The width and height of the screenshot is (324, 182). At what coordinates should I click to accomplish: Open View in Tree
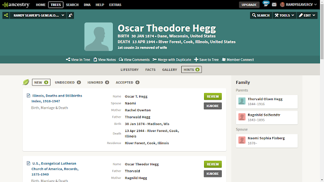(78, 60)
